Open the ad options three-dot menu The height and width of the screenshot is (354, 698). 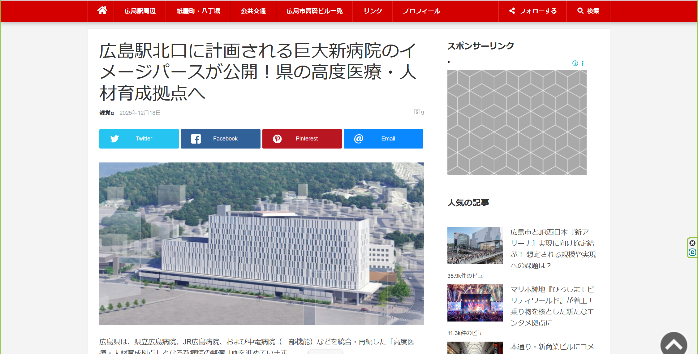tap(583, 63)
